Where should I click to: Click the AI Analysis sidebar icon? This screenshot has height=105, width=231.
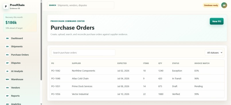[7, 71]
